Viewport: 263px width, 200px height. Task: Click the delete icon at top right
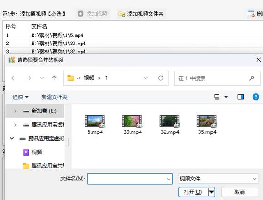(251, 14)
